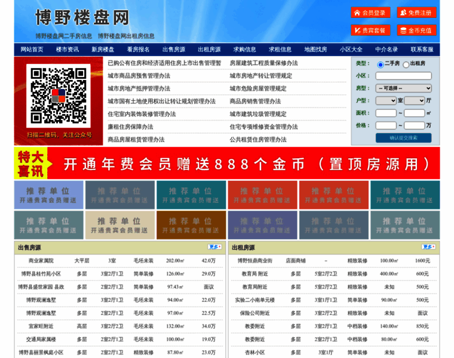Open 金币充值 coin recharge
Viewport: 454px width, 358px height.
(416, 30)
